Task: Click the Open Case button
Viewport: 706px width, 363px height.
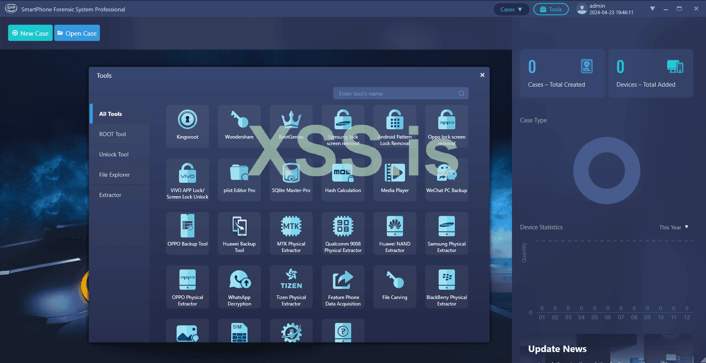Action: click(77, 33)
